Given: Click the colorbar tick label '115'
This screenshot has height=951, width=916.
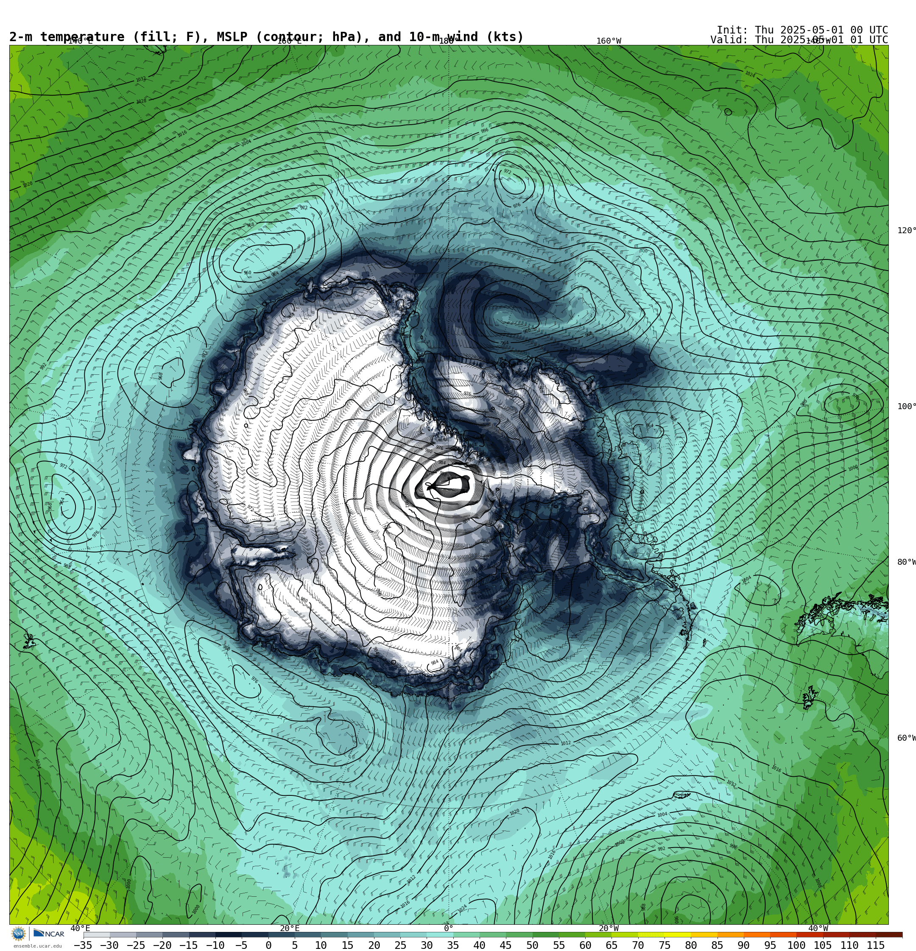Looking at the screenshot, I should pyautogui.click(x=876, y=945).
